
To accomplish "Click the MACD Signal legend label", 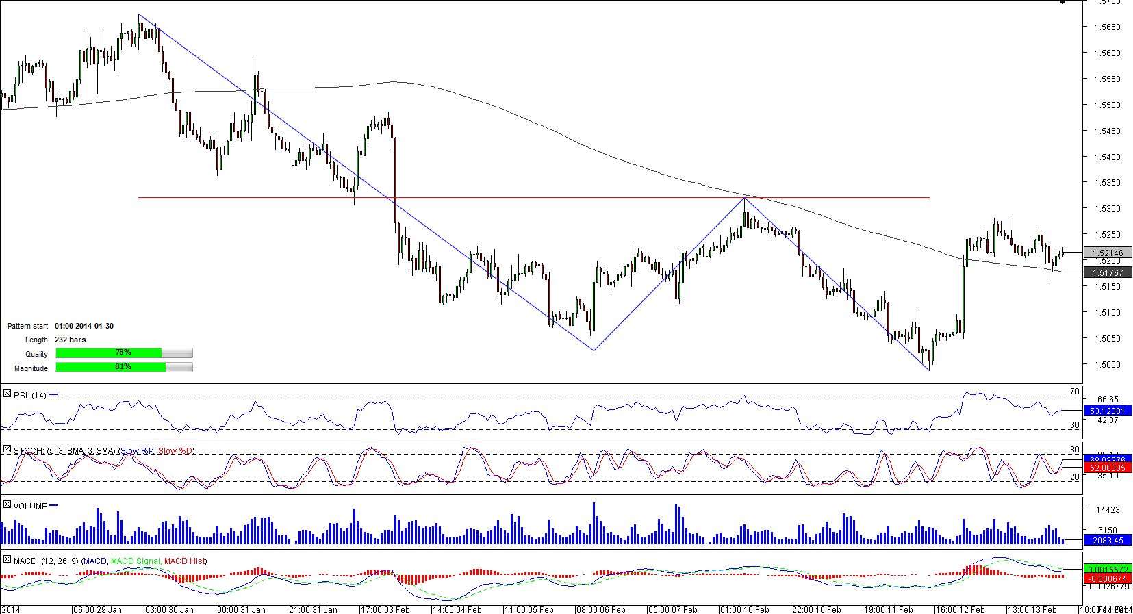I will 136,561.
